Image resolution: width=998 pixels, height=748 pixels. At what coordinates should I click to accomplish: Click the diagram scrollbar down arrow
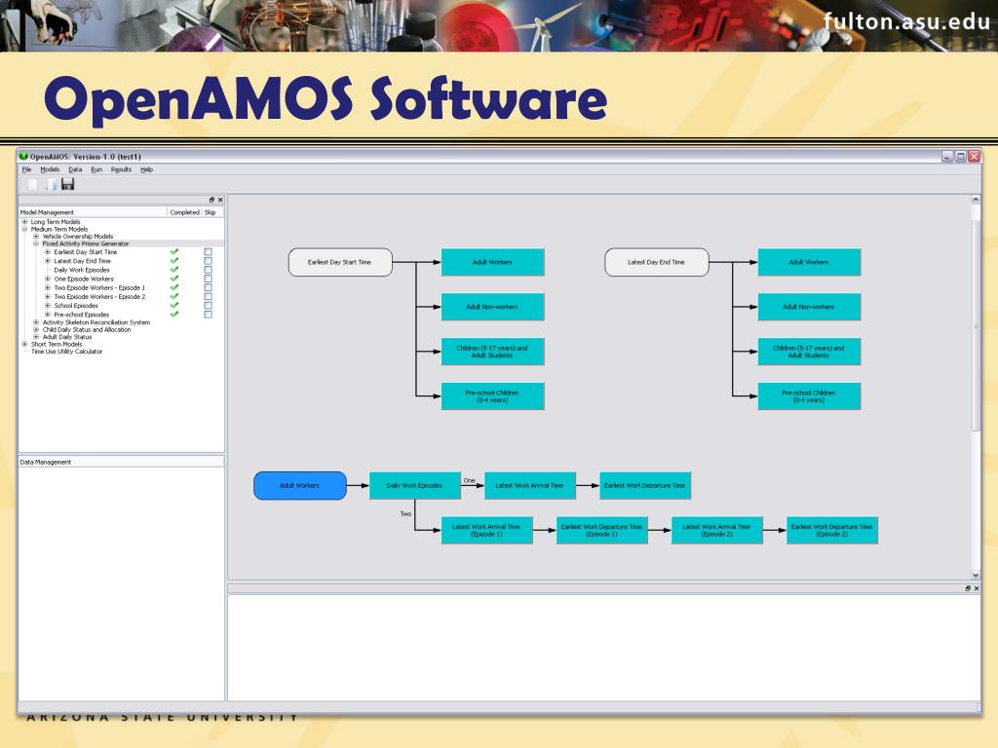[975, 575]
